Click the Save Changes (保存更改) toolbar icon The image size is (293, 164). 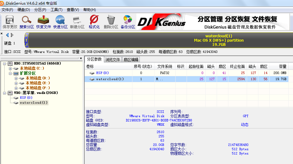tap(10, 22)
